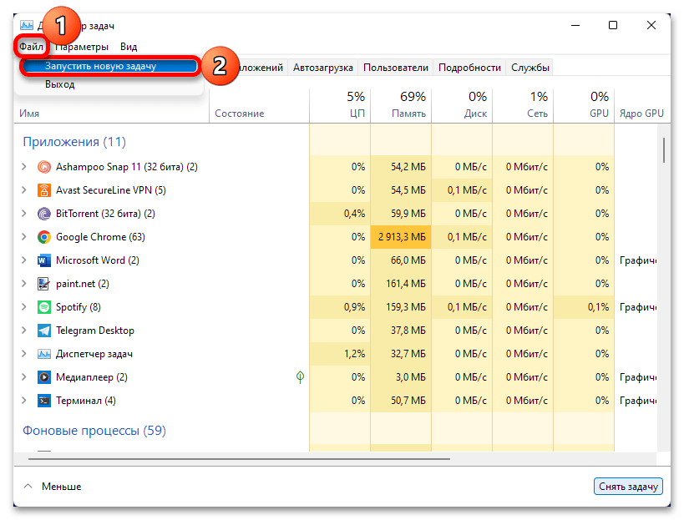Click the Avast SecureLine VPN icon
This screenshot has width=684, height=520.
point(44,190)
